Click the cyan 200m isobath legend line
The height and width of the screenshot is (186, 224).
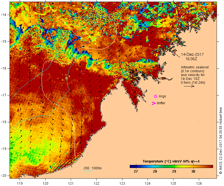coord(88,171)
